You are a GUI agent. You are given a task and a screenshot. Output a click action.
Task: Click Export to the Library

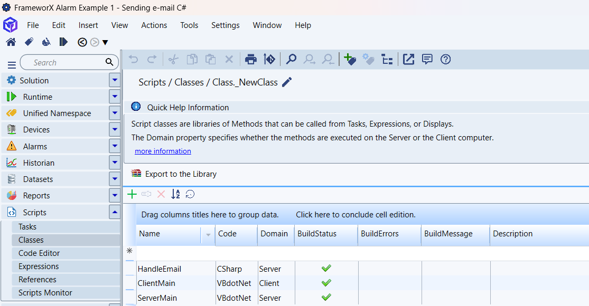click(181, 174)
